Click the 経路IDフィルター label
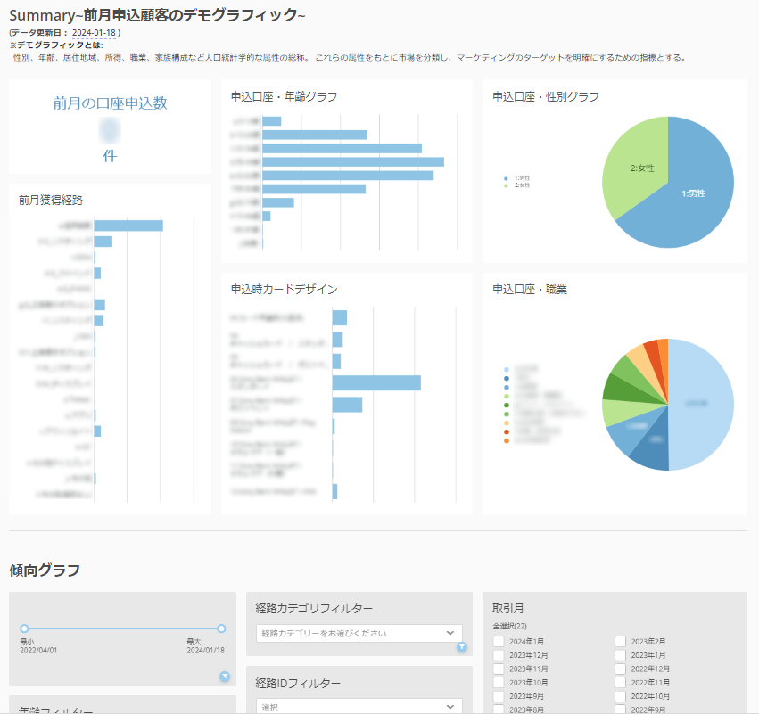 pos(298,683)
